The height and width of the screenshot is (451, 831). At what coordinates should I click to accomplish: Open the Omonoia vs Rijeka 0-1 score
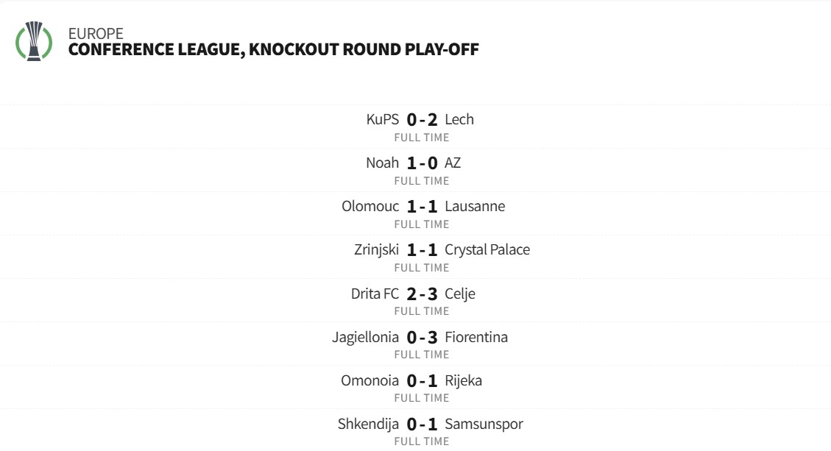(x=422, y=381)
